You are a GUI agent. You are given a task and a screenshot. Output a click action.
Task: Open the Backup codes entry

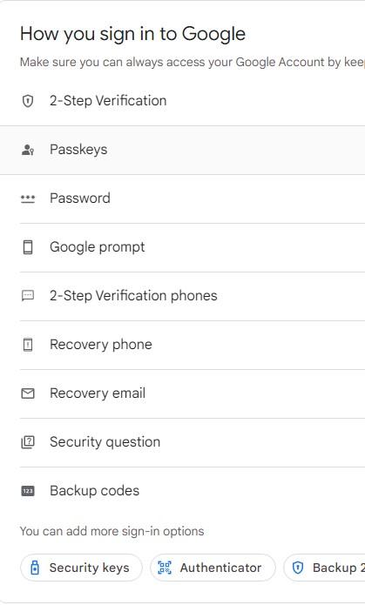pyautogui.click(x=193, y=491)
